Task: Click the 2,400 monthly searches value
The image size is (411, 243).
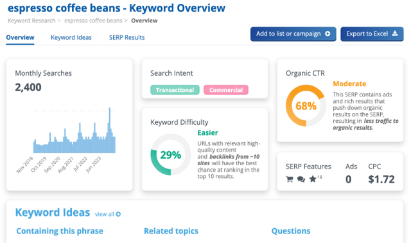Action: click(28, 87)
